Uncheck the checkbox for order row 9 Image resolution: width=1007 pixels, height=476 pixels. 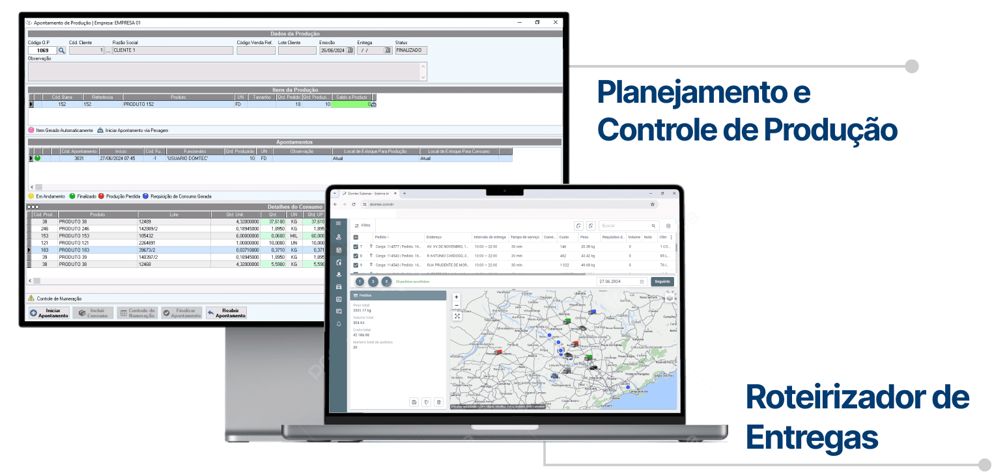[356, 265]
